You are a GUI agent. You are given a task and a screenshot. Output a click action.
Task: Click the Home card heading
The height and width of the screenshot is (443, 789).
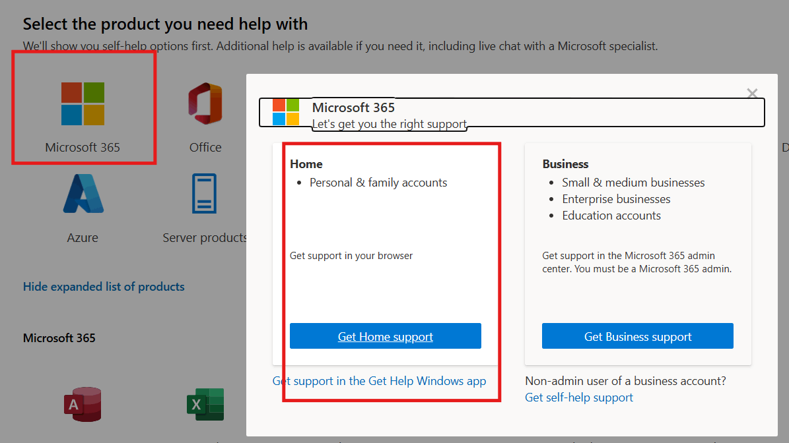coord(306,164)
